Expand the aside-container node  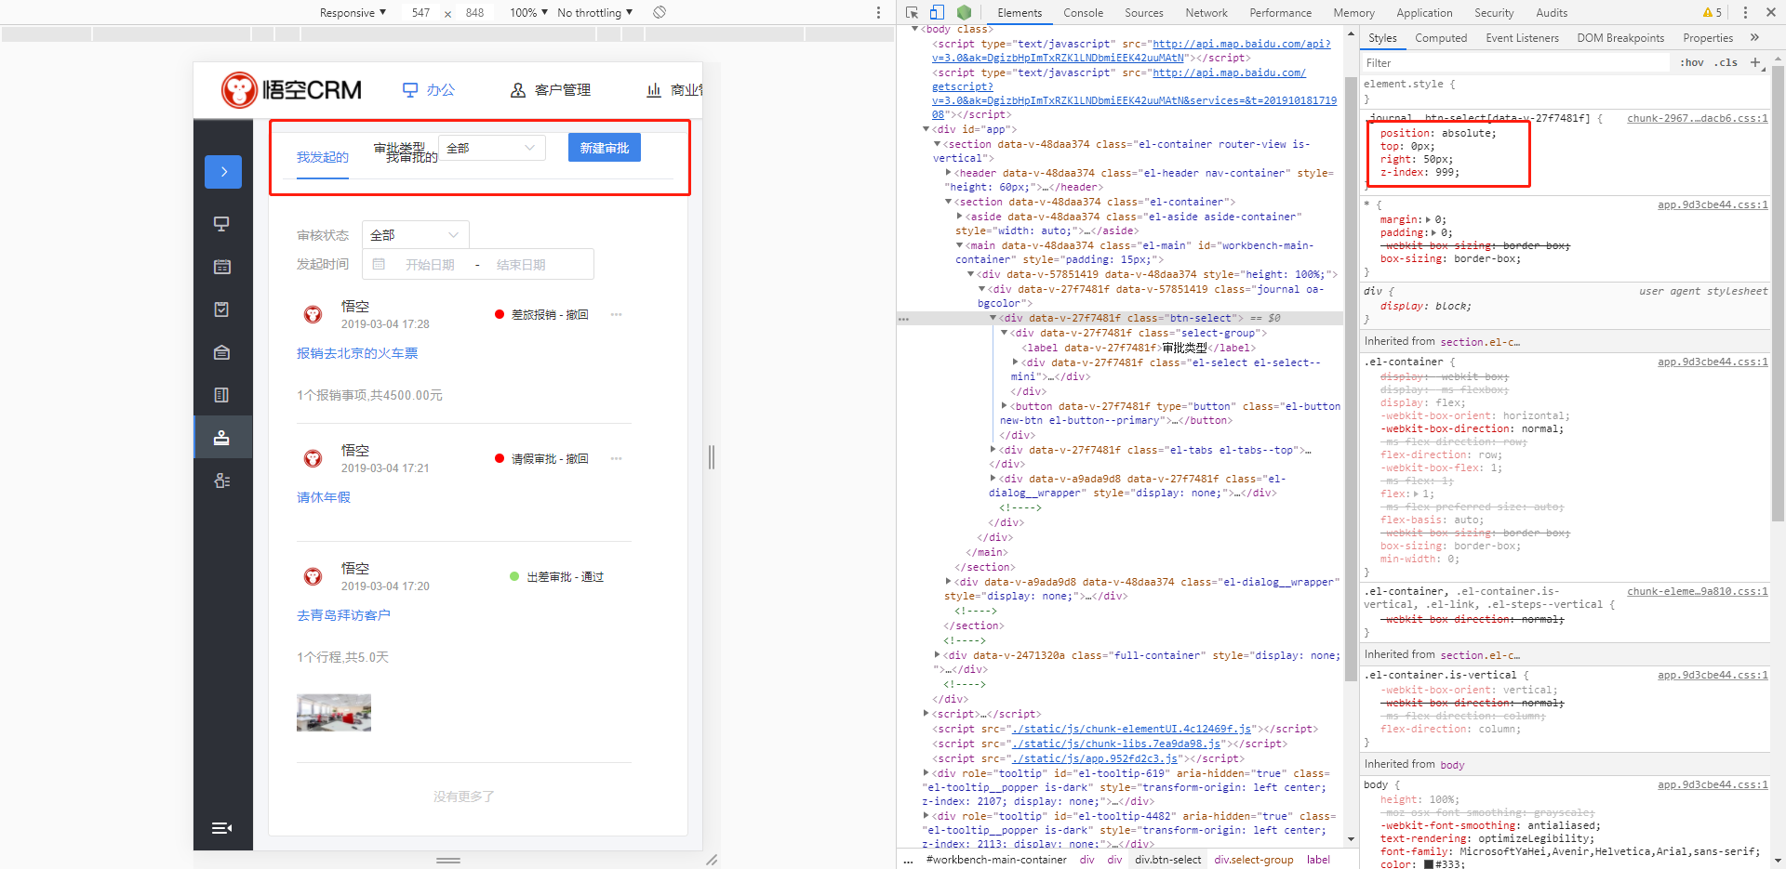point(959,217)
